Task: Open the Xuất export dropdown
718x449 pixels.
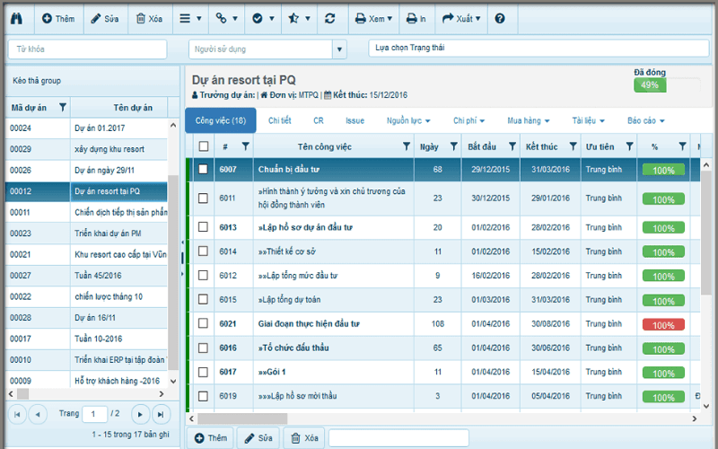Action: [461, 18]
